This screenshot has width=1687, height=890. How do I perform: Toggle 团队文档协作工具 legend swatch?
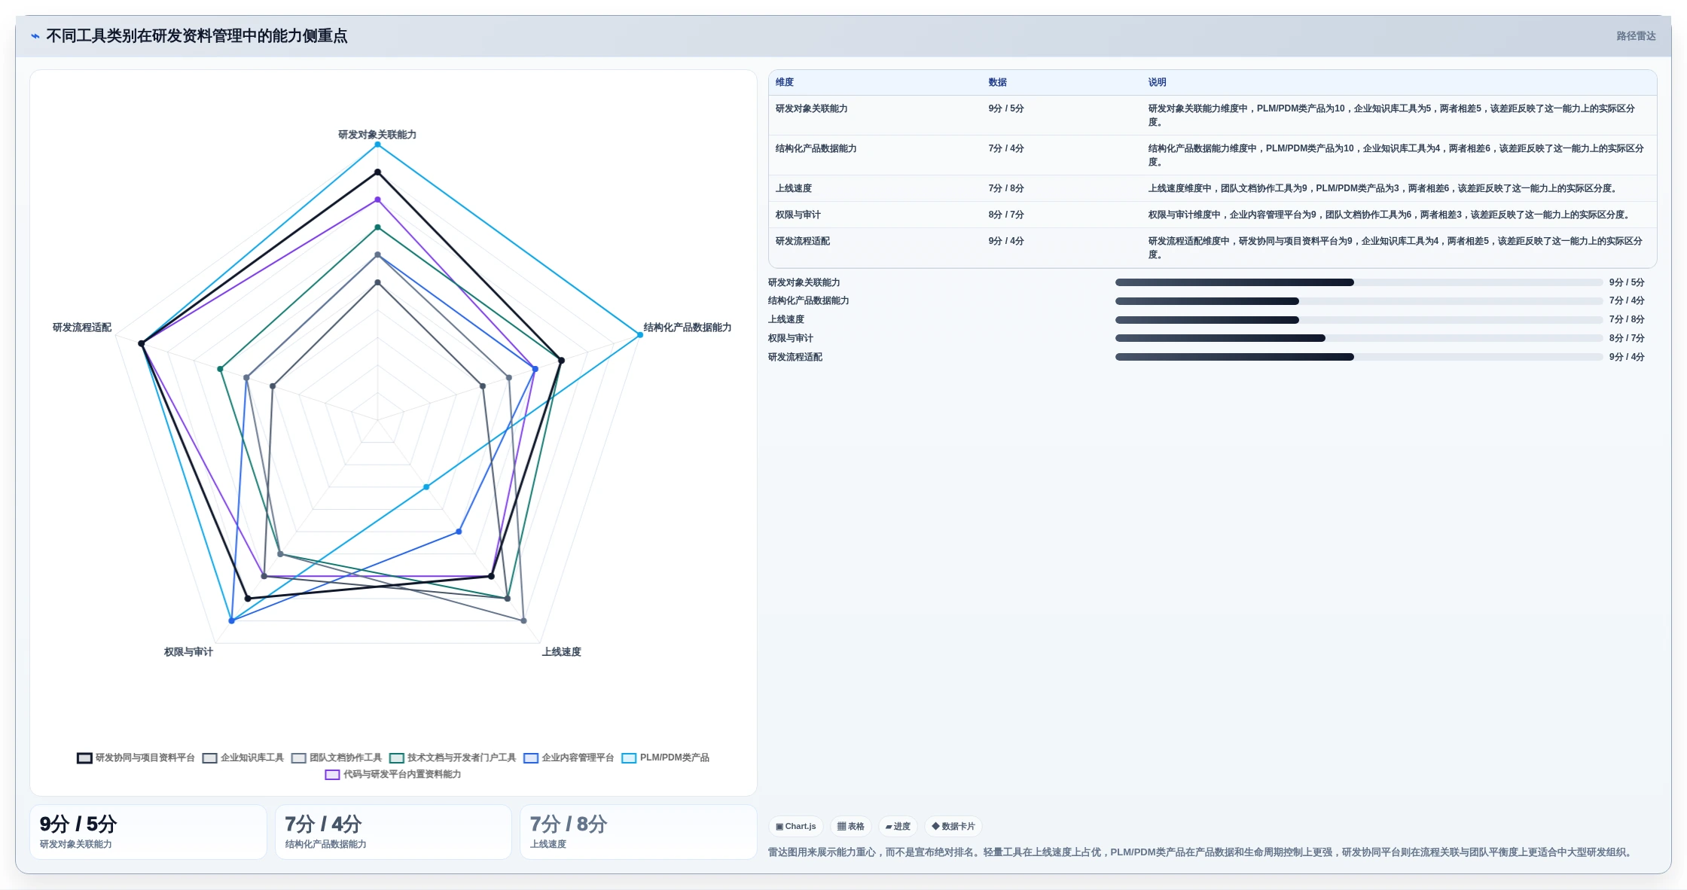[299, 757]
